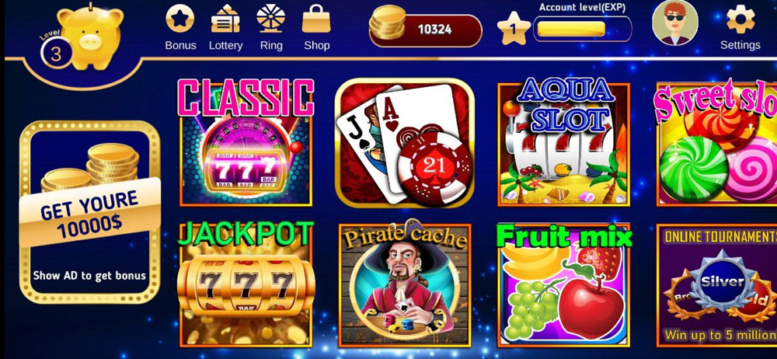Viewport: 777px width, 359px height.
Task: Click the piggy bank Level 3 badge
Action: click(55, 53)
